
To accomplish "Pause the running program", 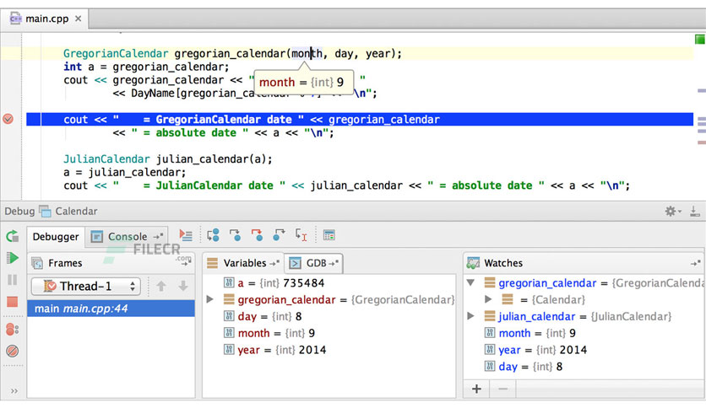I will (x=13, y=280).
